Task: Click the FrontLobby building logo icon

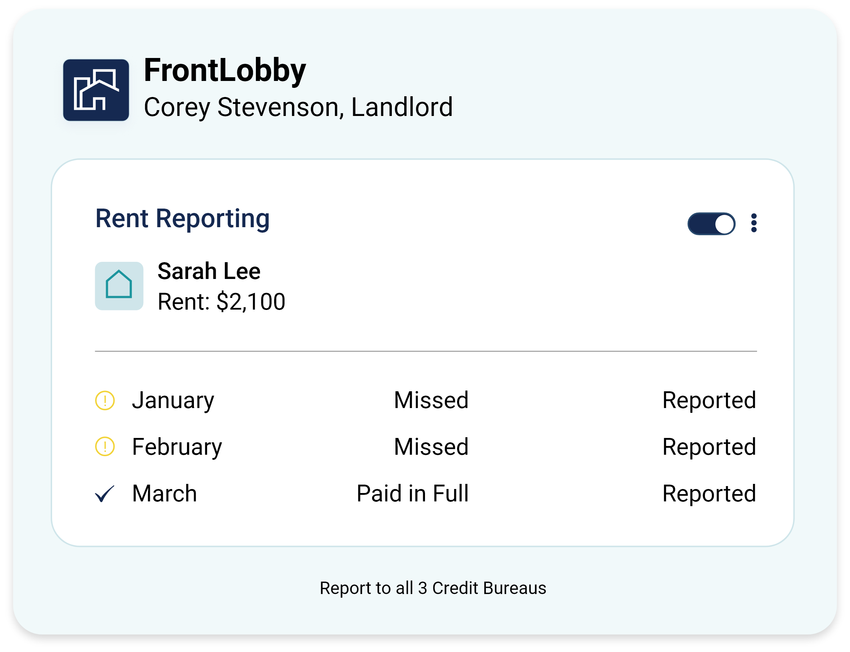Action: click(96, 90)
